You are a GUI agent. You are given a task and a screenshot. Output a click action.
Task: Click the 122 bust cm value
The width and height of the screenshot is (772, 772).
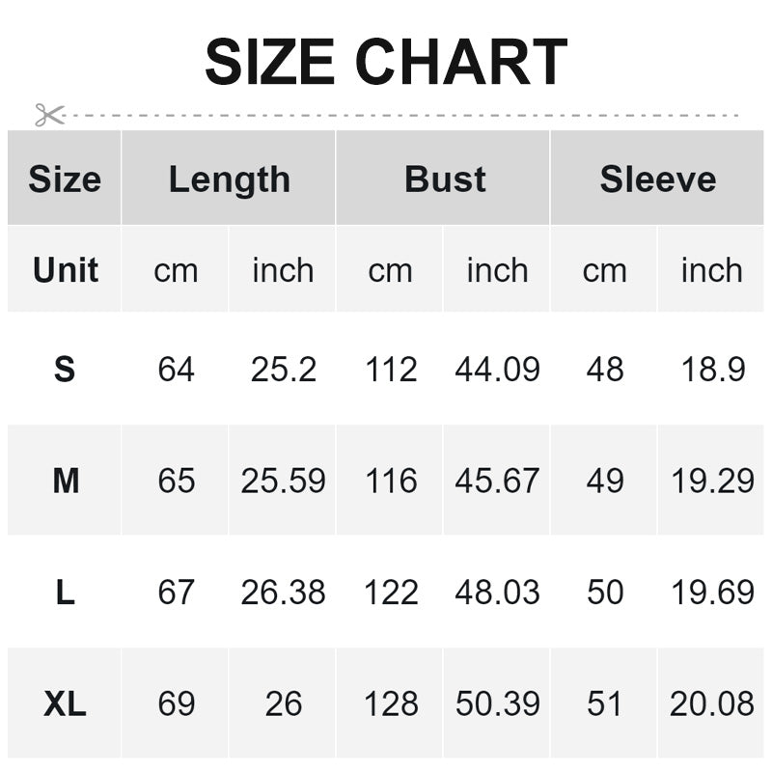coord(391,593)
